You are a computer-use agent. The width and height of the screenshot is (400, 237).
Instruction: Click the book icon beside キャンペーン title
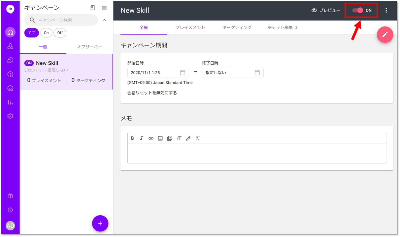93,8
